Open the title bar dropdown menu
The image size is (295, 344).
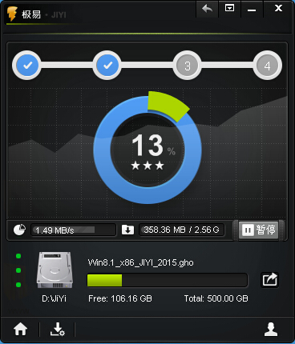[x=229, y=8]
